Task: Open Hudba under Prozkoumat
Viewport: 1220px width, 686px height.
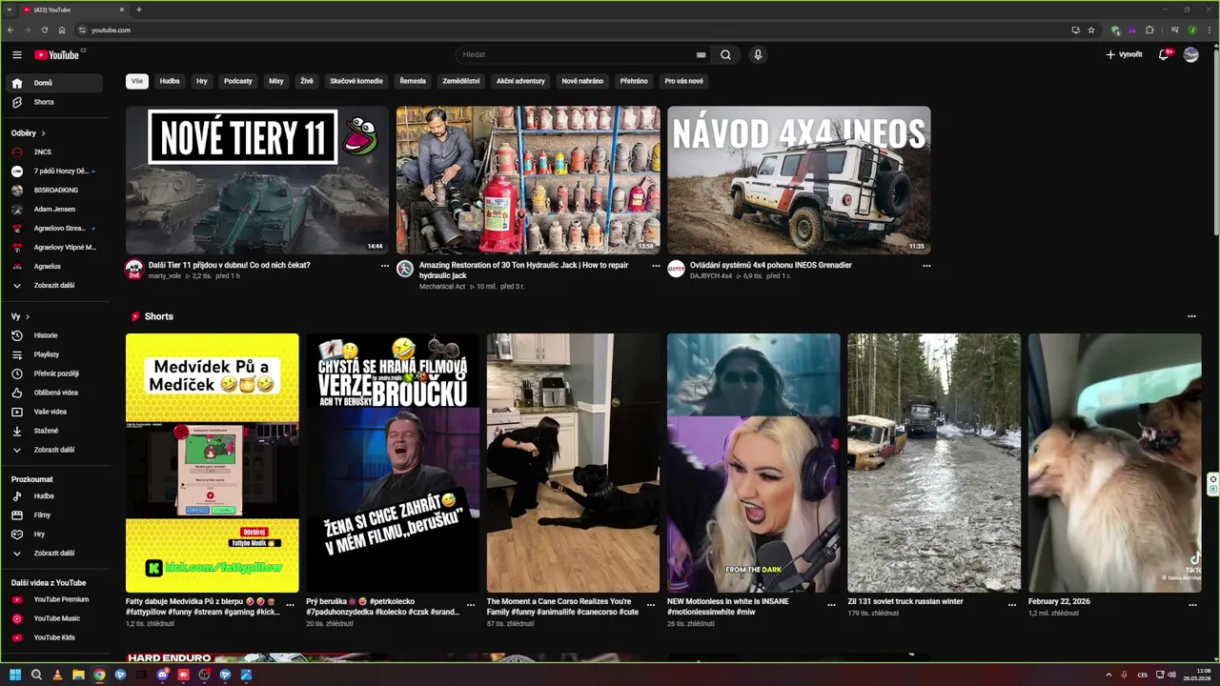Action: coord(55,496)
